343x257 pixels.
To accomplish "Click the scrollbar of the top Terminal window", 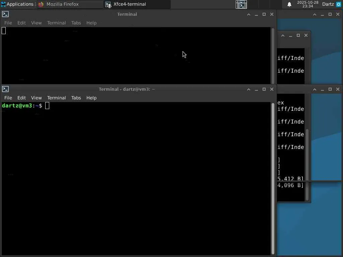I will [273, 56].
